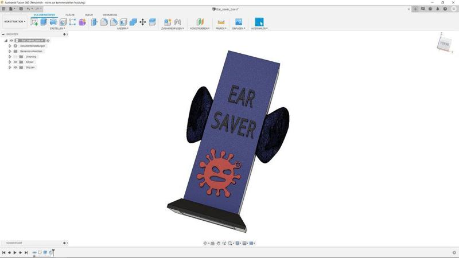Select the Combine bodies icon
The width and height of the screenshot is (459, 258).
coord(133,22)
